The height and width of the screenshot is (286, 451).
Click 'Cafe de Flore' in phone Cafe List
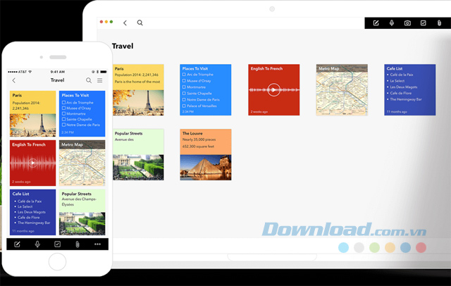(x=29, y=217)
